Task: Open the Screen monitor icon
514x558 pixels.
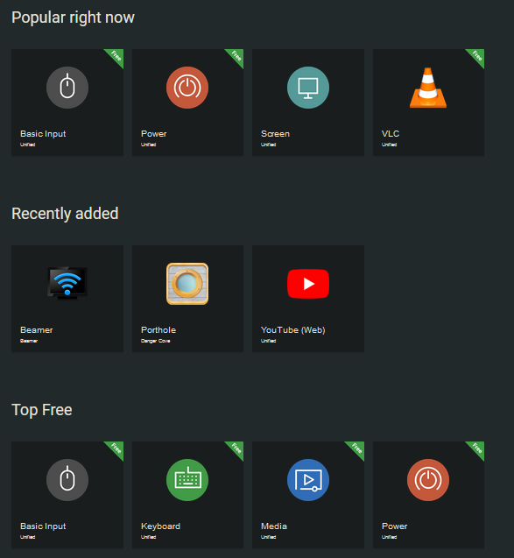Action: click(308, 88)
